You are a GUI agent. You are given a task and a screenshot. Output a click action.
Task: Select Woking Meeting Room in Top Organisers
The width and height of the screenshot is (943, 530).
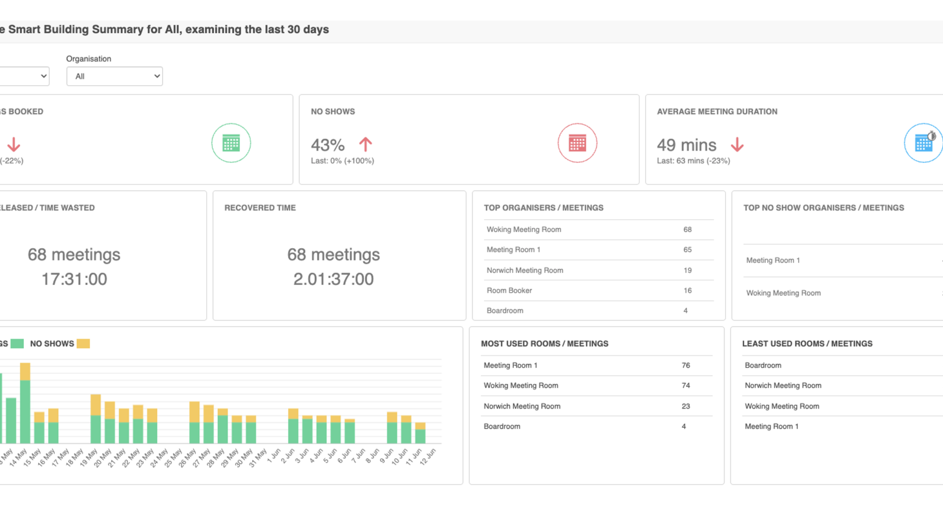tap(524, 230)
